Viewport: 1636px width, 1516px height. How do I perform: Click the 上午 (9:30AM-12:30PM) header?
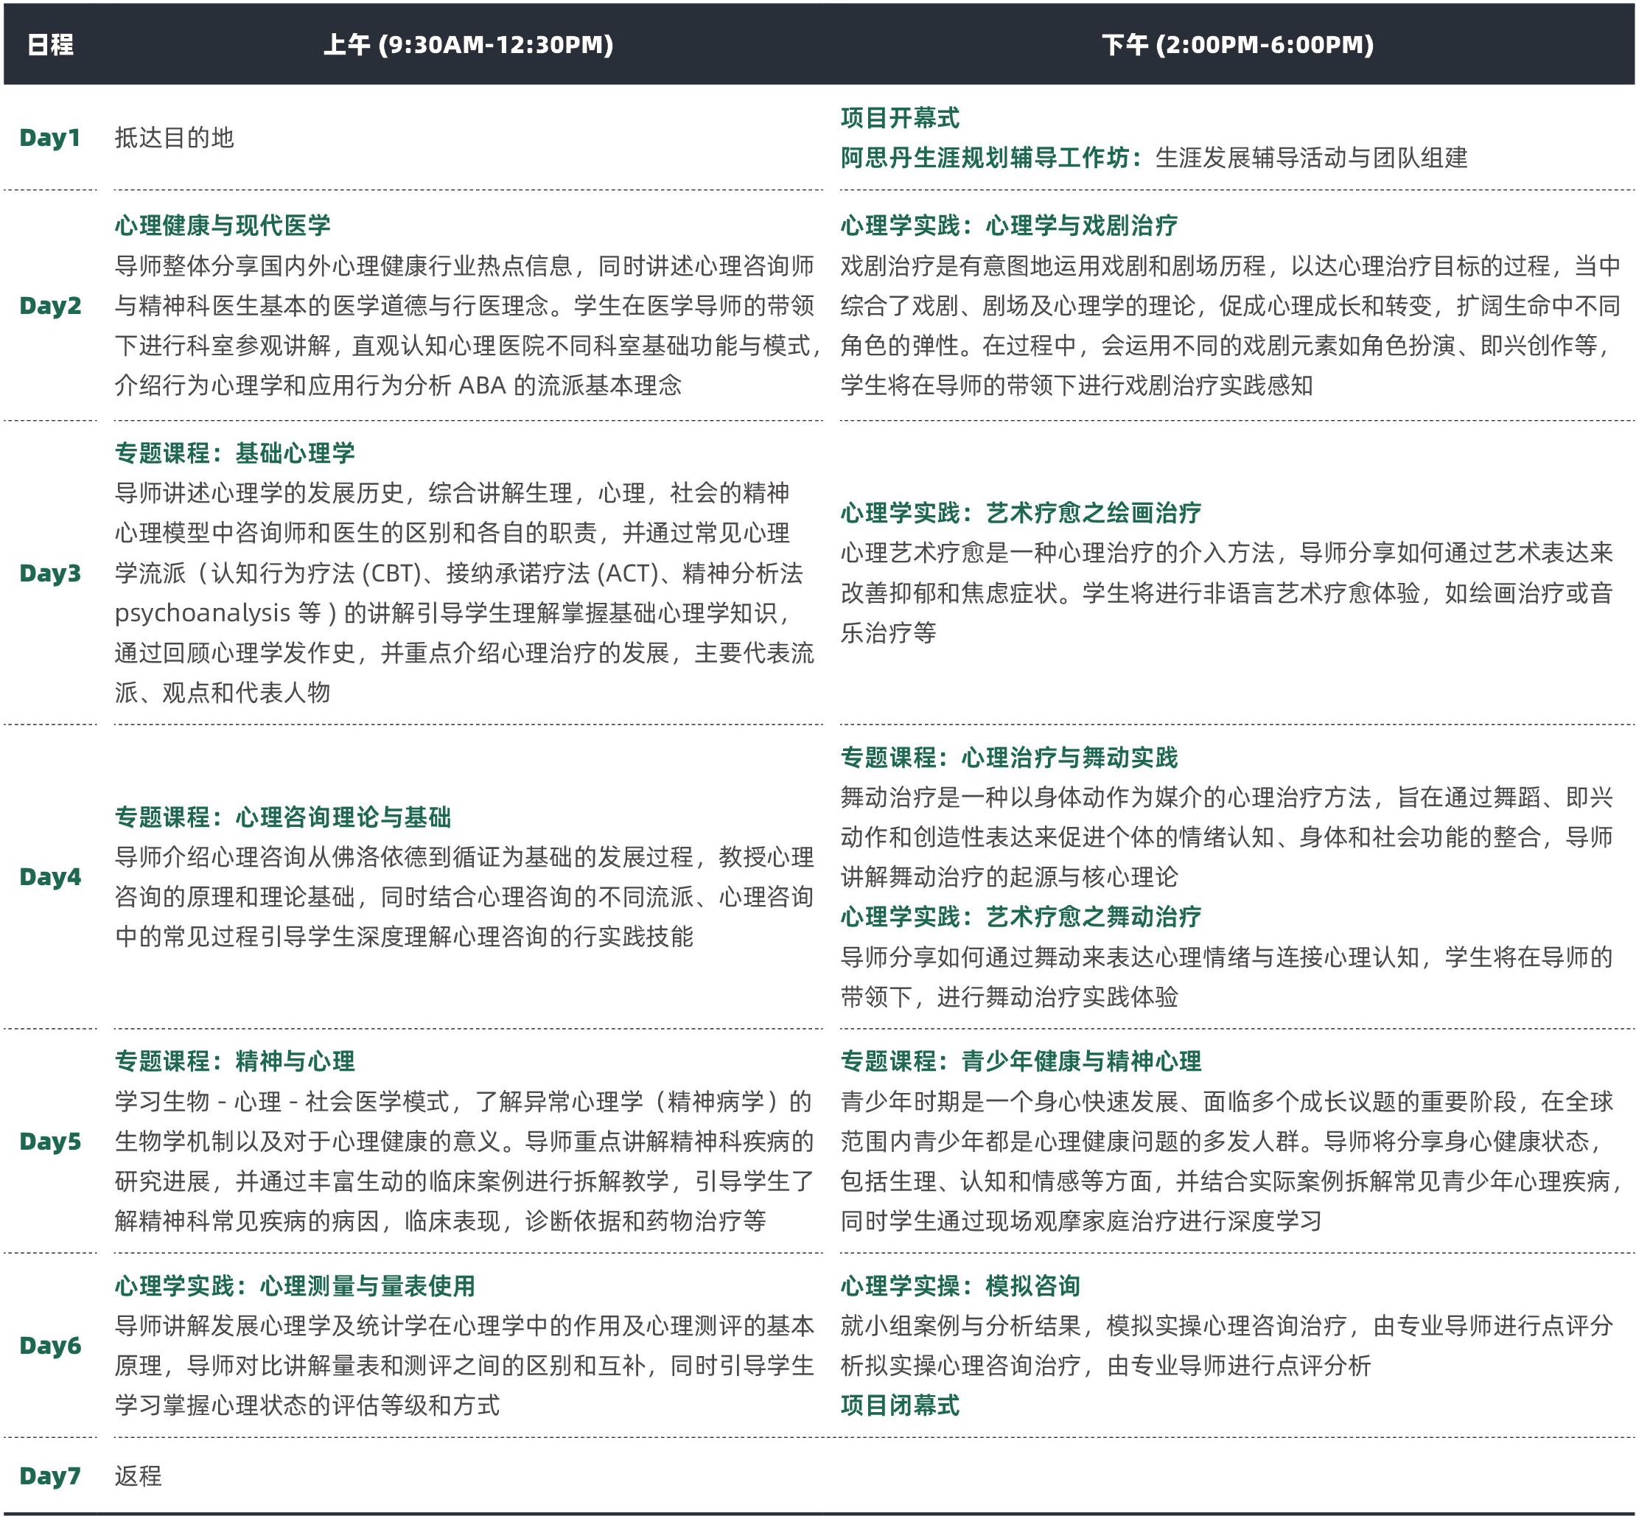[x=468, y=44]
